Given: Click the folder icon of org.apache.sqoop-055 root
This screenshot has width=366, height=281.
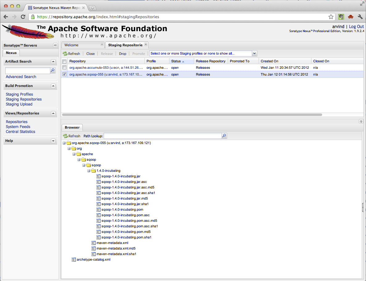Looking at the screenshot, I should click(x=69, y=143).
